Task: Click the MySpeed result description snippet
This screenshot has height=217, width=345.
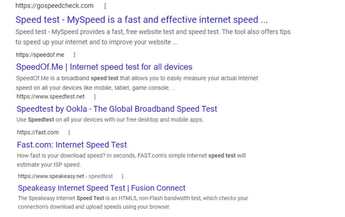Action: (x=153, y=37)
